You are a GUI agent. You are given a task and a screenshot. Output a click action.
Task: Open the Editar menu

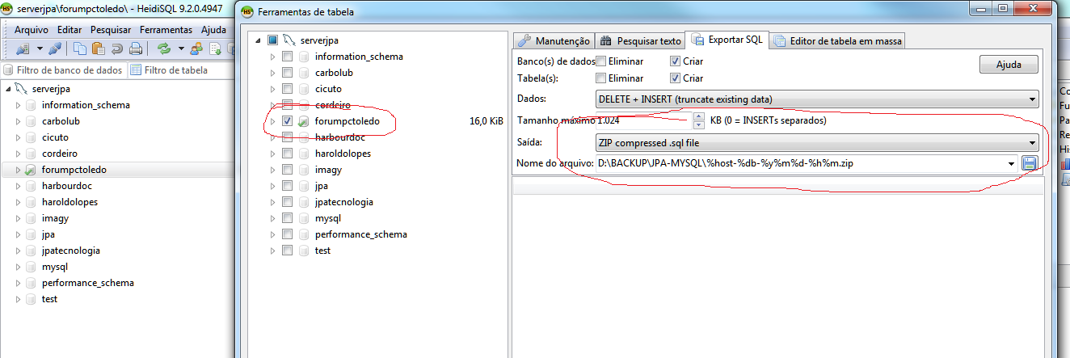(70, 29)
